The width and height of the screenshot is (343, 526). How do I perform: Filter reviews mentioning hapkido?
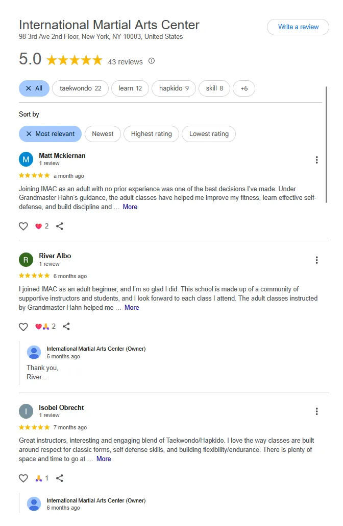click(174, 88)
